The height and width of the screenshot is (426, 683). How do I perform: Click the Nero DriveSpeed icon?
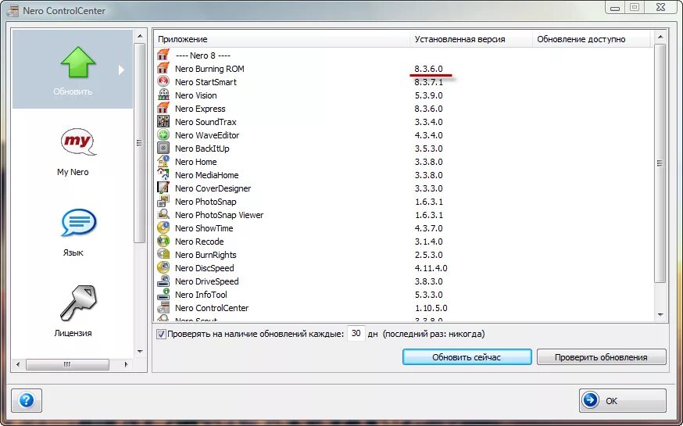click(163, 281)
